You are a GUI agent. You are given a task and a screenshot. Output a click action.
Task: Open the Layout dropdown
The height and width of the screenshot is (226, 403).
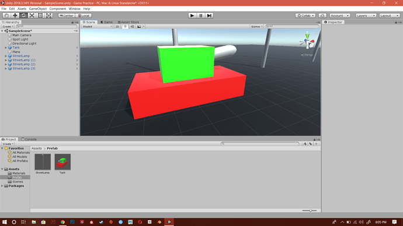click(x=390, y=16)
